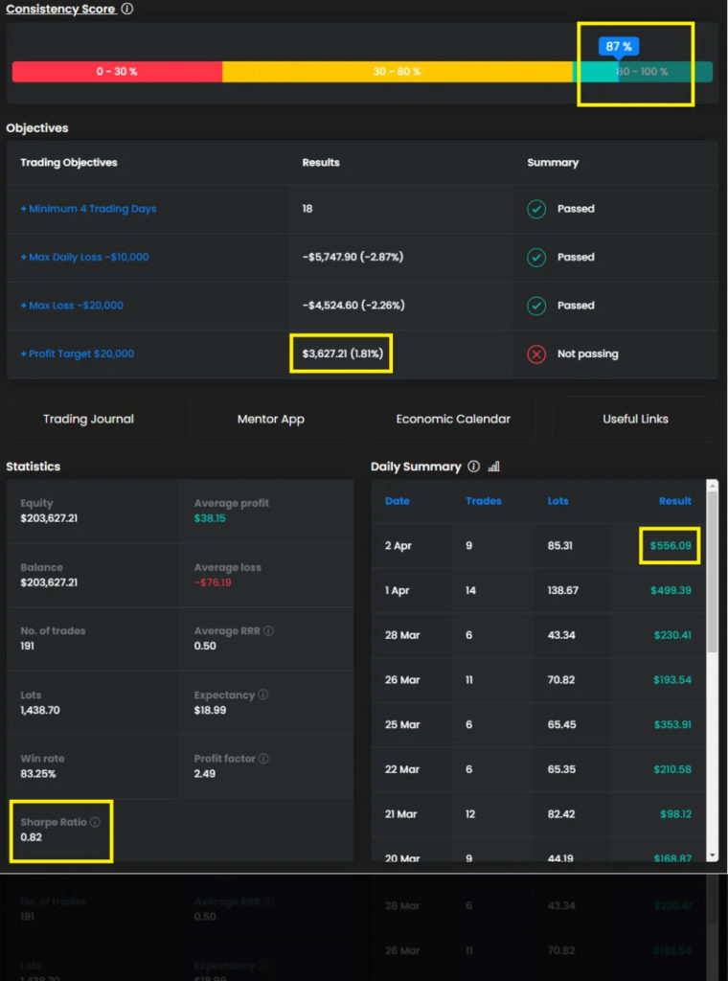Open Useful Links
This screenshot has height=981, width=728.
[635, 419]
